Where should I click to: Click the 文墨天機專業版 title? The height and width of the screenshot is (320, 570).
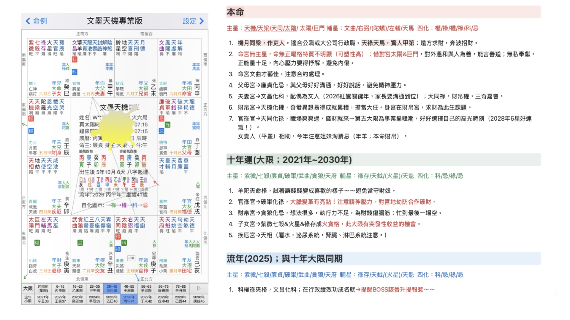click(x=115, y=21)
